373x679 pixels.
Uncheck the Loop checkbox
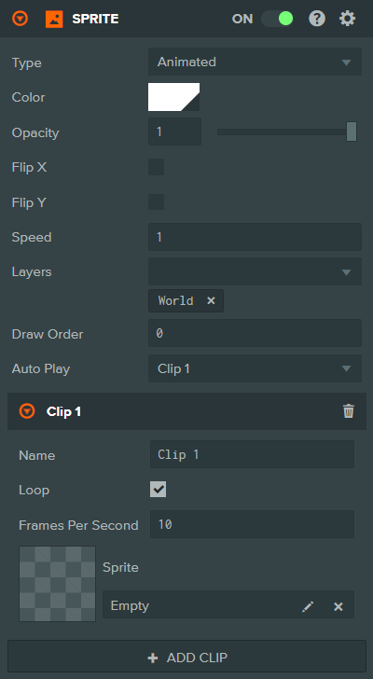coord(158,490)
